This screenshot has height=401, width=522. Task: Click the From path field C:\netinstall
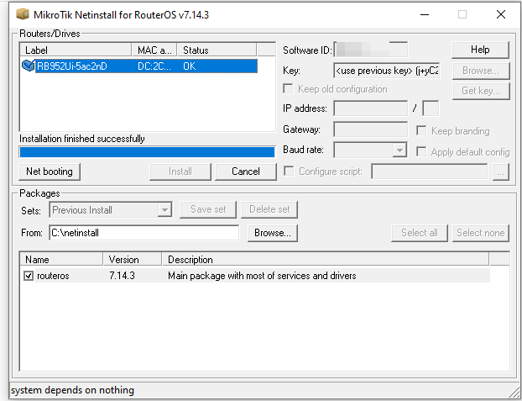pos(144,233)
